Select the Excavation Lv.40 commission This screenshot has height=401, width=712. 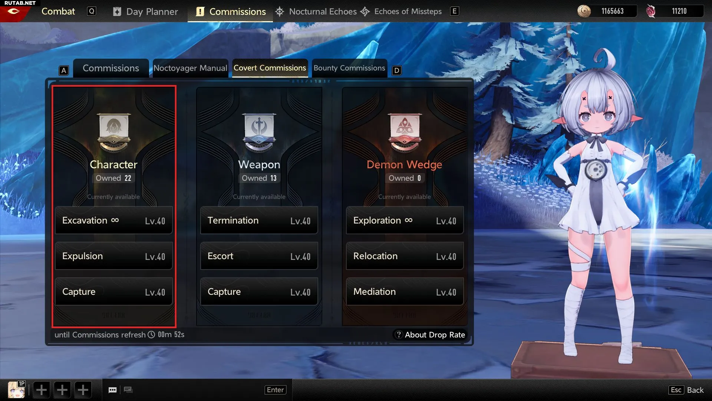[114, 221]
